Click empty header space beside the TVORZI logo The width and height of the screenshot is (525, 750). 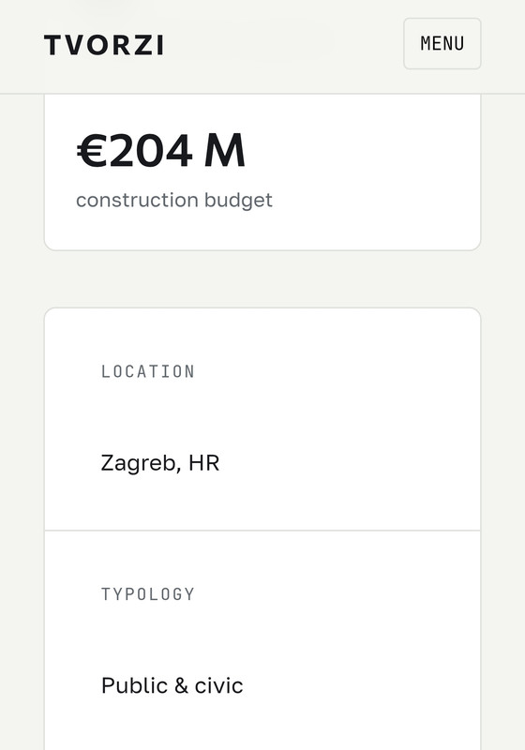click(282, 45)
